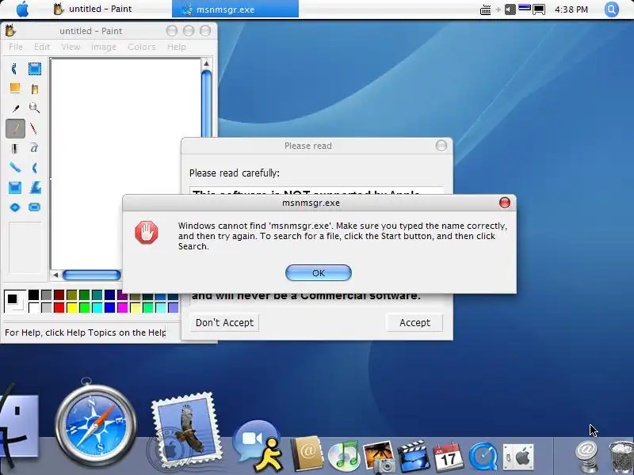Pick the yellow color swatch in palette
Screen dimensions: 634x475
point(72,308)
